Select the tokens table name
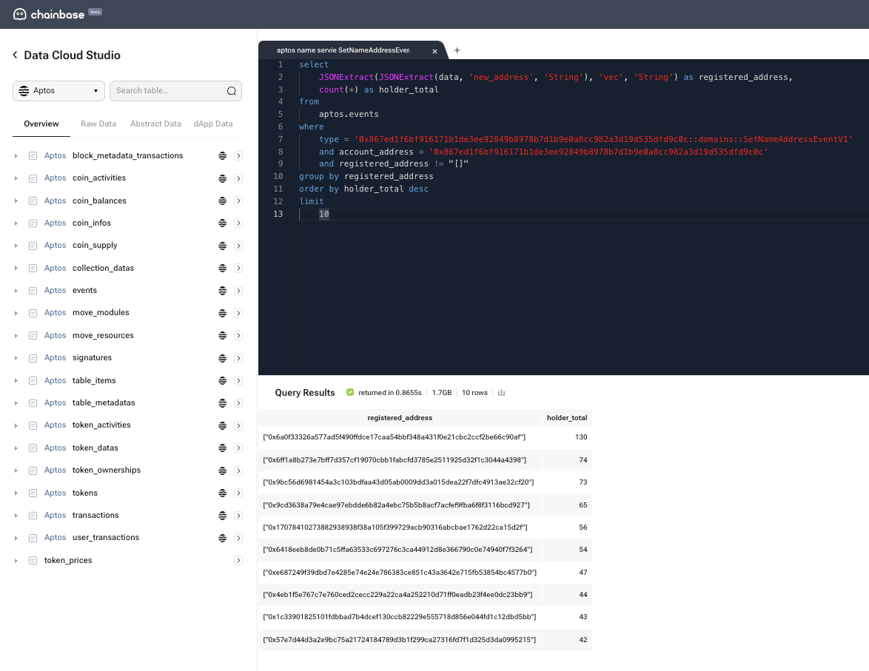The width and height of the screenshot is (869, 671). pos(85,493)
